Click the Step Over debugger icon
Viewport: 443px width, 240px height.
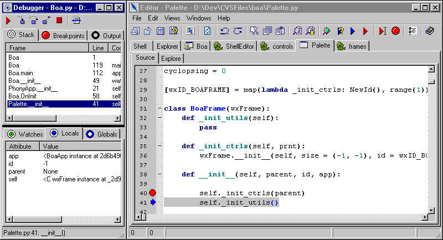click(33, 20)
